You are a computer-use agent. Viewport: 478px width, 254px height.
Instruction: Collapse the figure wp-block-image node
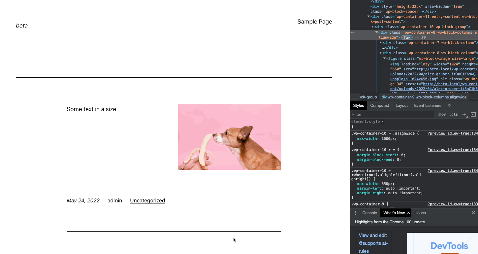[384, 58]
